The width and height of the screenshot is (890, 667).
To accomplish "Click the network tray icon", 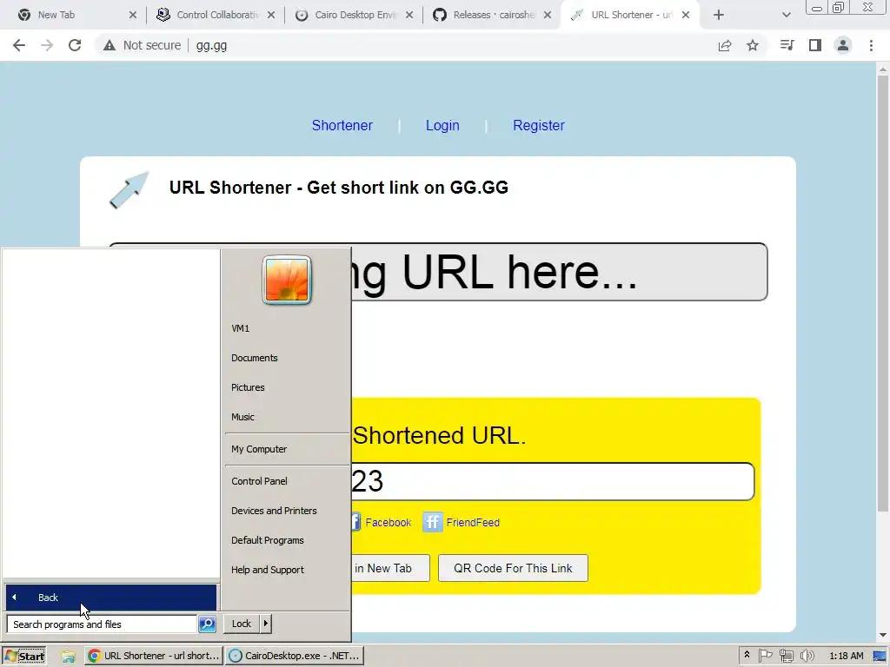I will (x=786, y=656).
